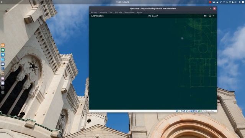Open the guest clock showing vie 11:37
The height and width of the screenshot is (138, 245).
pyautogui.click(x=153, y=16)
